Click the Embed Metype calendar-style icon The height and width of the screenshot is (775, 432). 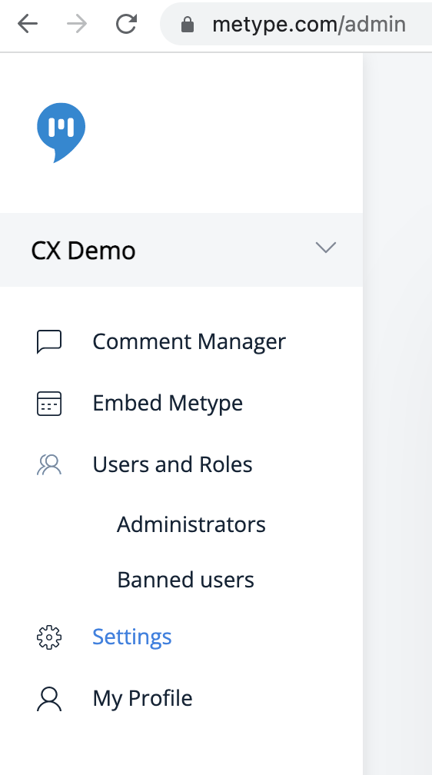49,404
